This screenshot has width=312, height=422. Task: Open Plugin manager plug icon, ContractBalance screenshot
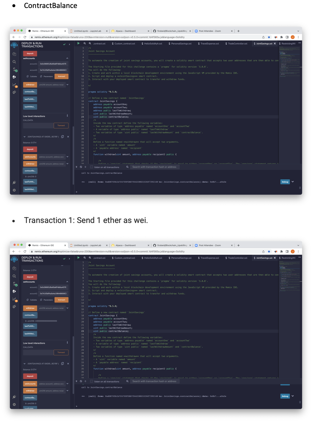14,183
